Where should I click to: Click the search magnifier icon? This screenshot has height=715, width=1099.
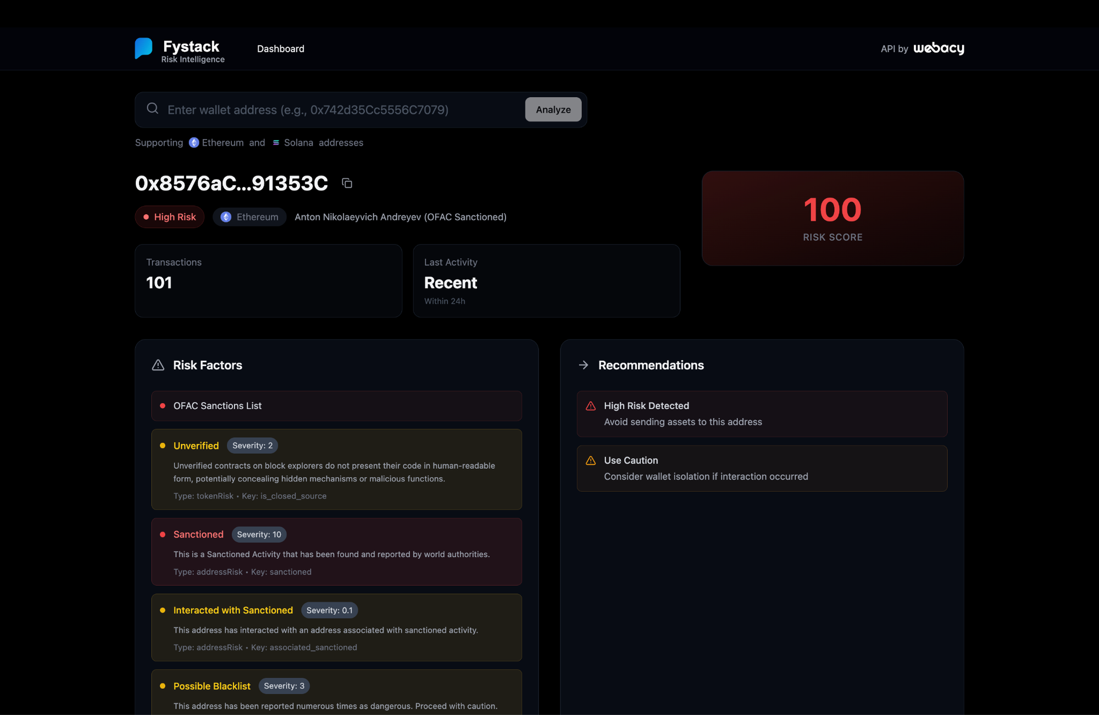[x=153, y=109]
